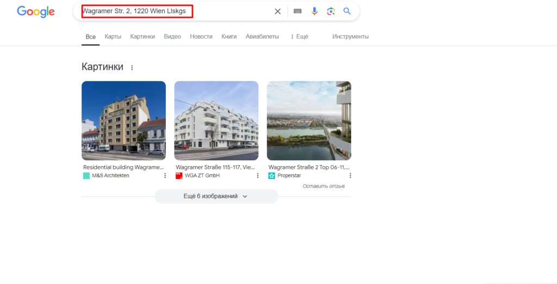Open the Wagramer Straße 115-117 title link
The image size is (557, 284).
[216, 167]
